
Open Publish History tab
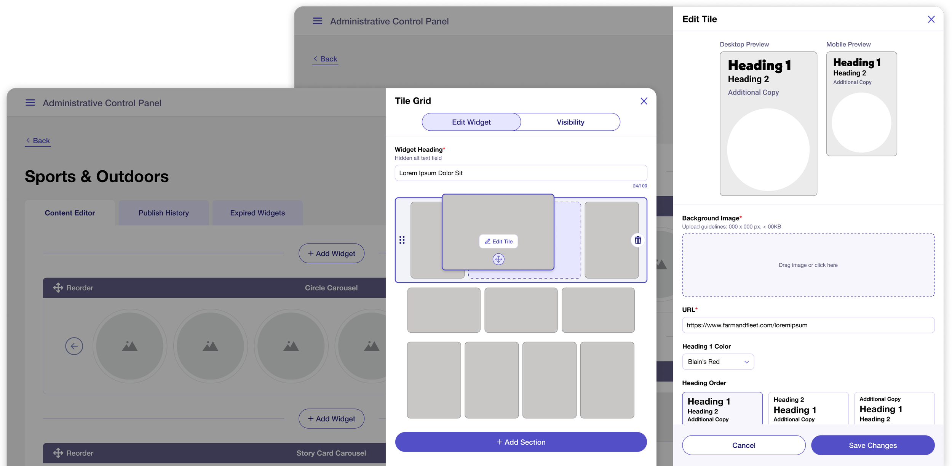(x=163, y=213)
